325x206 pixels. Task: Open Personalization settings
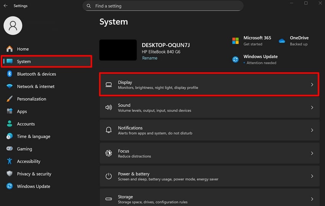47,99
